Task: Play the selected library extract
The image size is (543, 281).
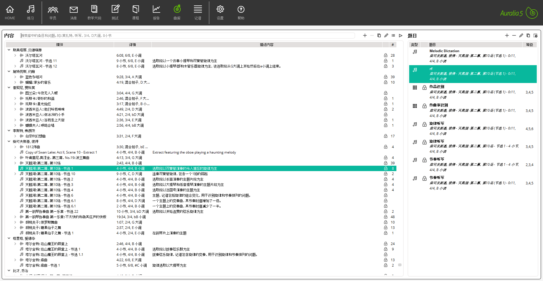Action: (401, 35)
